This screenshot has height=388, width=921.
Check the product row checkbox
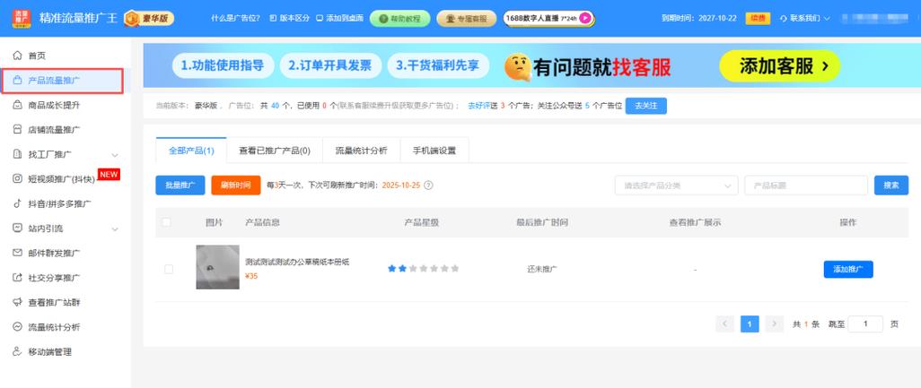(169, 269)
